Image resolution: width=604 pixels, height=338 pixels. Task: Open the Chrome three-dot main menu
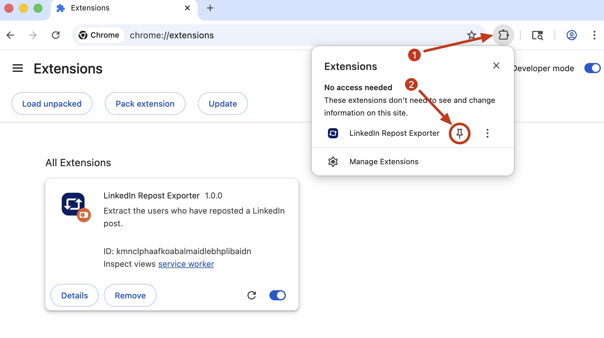point(595,35)
